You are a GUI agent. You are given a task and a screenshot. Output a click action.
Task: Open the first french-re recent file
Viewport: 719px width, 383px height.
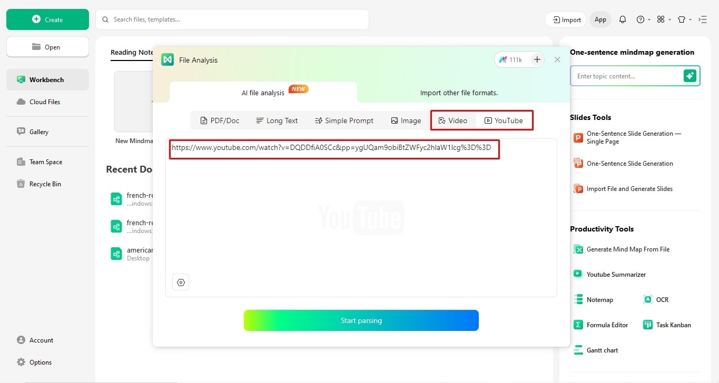(x=132, y=199)
